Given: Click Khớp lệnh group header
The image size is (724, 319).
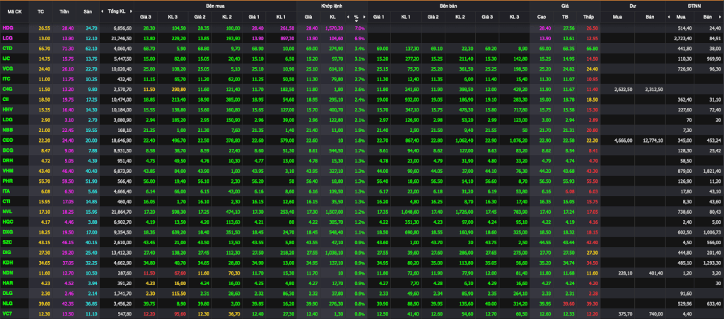Looking at the screenshot, I should (332, 6).
